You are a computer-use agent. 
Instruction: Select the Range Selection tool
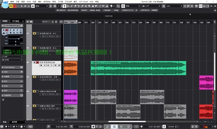[68, 6]
